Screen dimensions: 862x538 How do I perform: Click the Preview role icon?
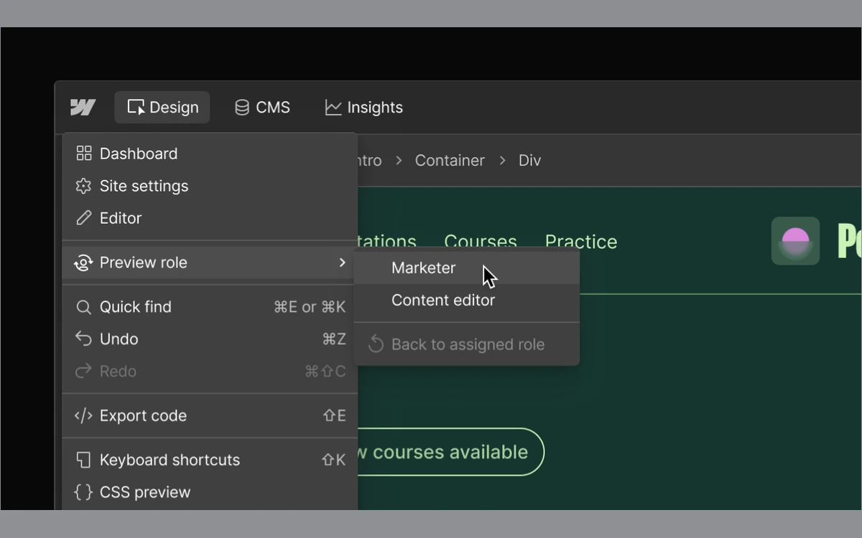84,263
